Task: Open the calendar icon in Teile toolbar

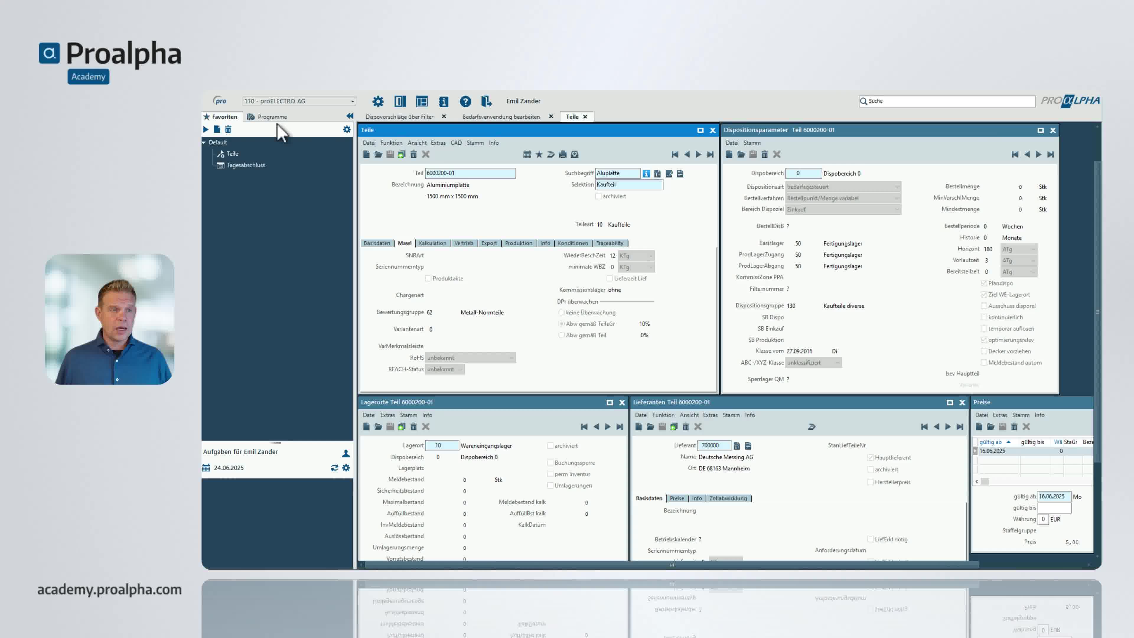Action: [x=527, y=154]
